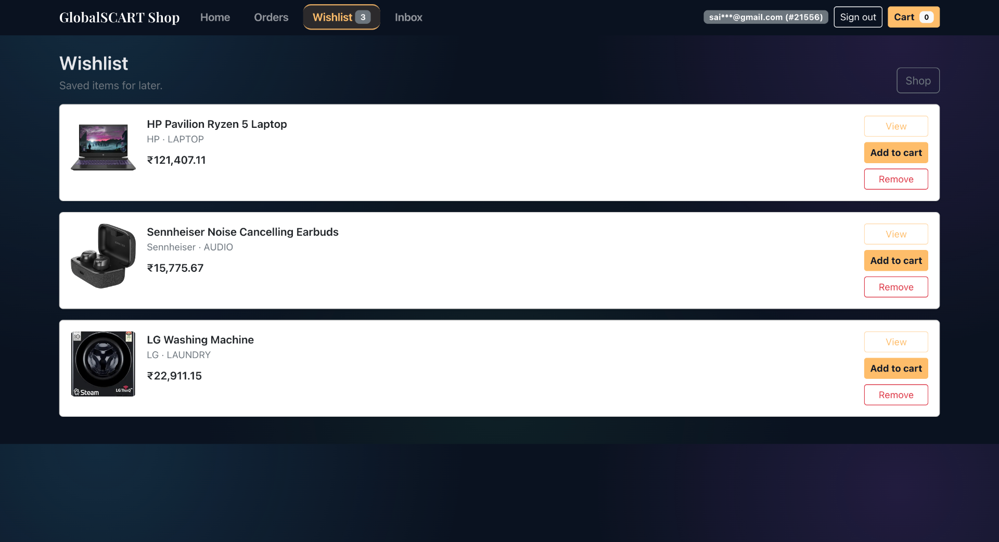This screenshot has height=542, width=999.
Task: Remove Sennheiser earbuds from wishlist
Action: coord(896,287)
